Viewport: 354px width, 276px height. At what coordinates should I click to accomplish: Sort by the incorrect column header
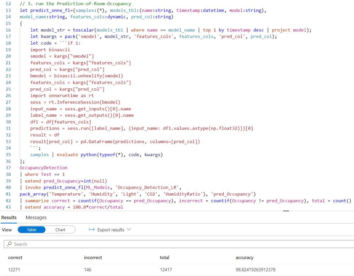93,258
